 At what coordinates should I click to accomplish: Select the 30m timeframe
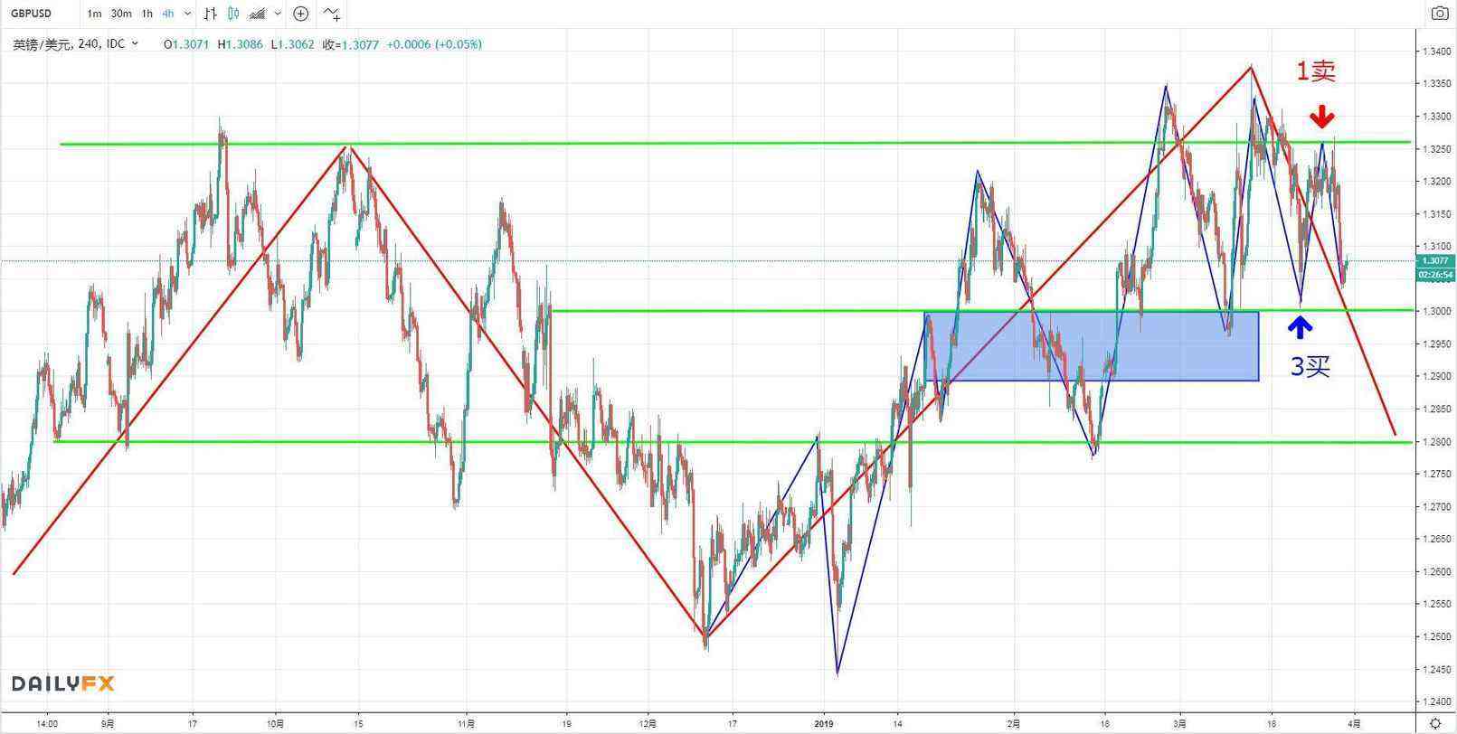[121, 14]
